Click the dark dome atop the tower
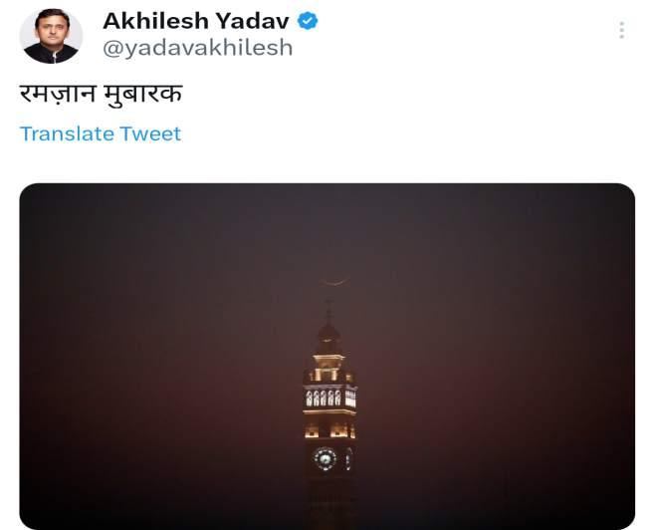The width and height of the screenshot is (654, 530). point(329,338)
